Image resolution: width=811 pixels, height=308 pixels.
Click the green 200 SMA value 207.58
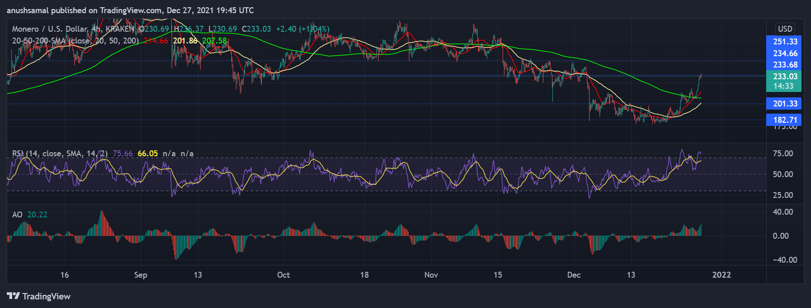214,41
